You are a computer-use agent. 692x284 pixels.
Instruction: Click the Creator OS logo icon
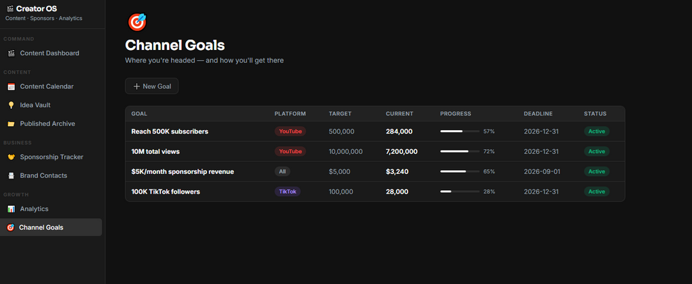coord(10,9)
